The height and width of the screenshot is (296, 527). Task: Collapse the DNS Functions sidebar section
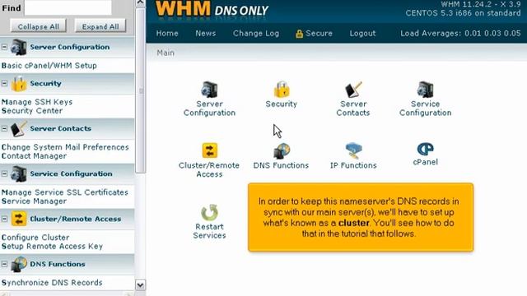(x=4, y=264)
